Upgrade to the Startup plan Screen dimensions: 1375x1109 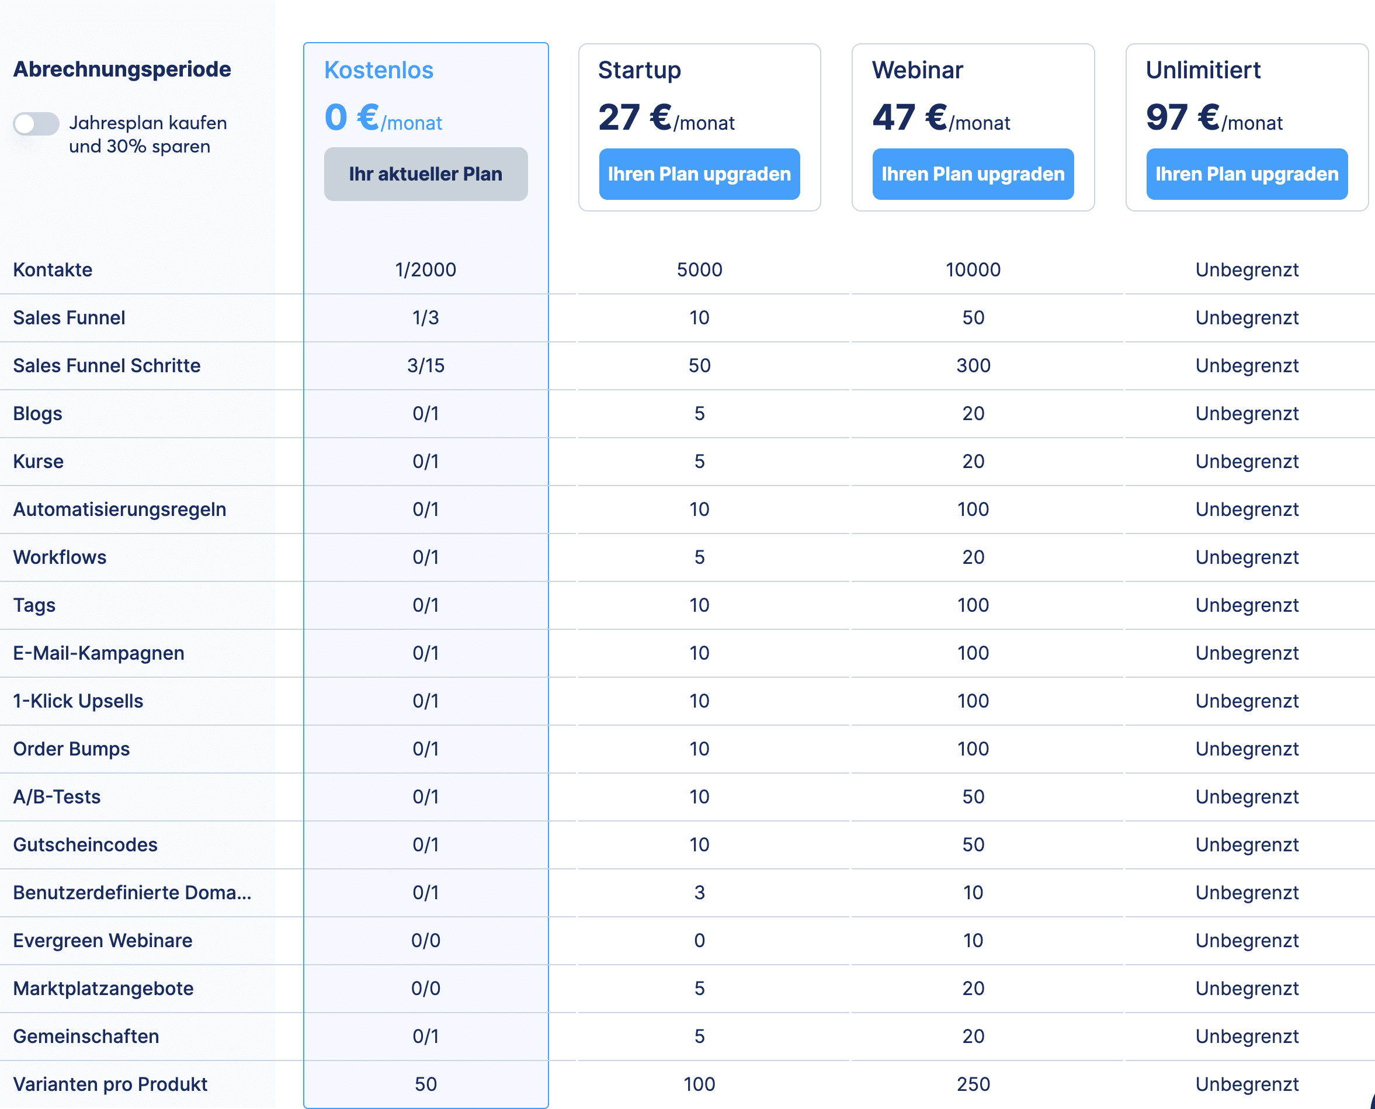(x=699, y=174)
